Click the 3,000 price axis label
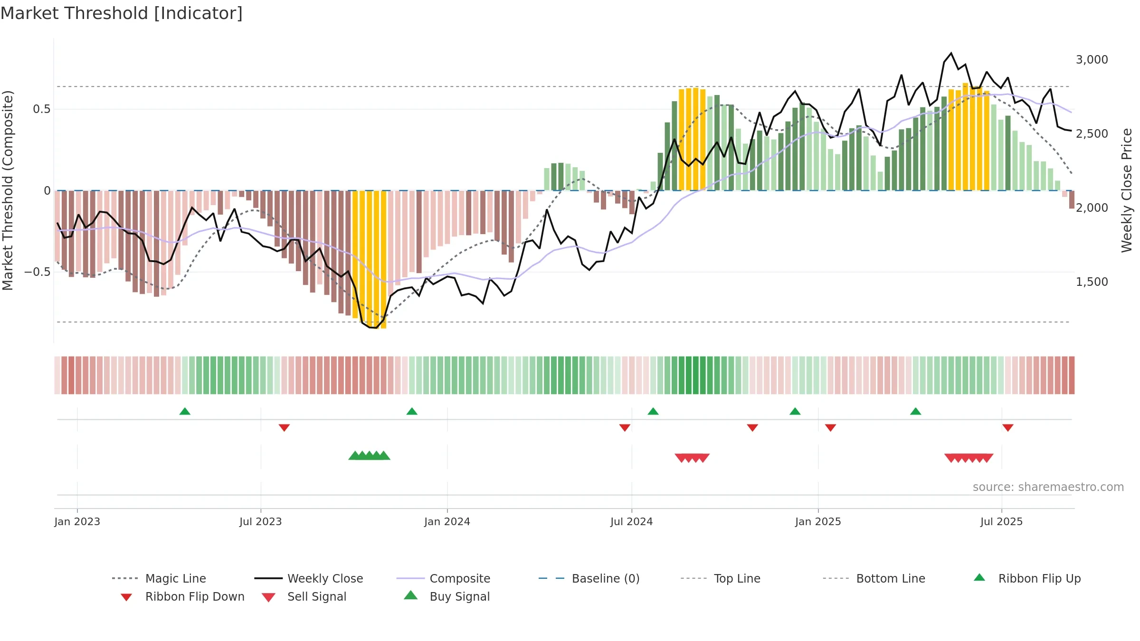This screenshot has width=1140, height=641. 1092,60
